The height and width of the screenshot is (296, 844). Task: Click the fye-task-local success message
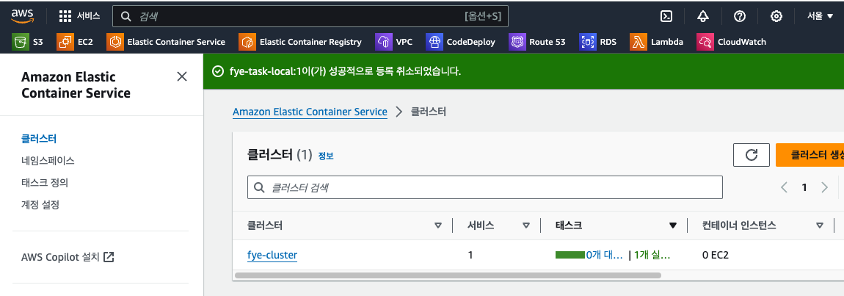tap(345, 71)
